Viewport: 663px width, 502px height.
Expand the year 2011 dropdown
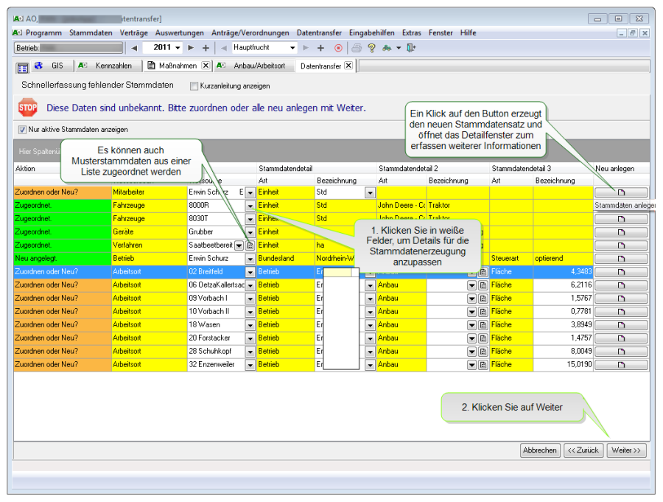(x=178, y=48)
